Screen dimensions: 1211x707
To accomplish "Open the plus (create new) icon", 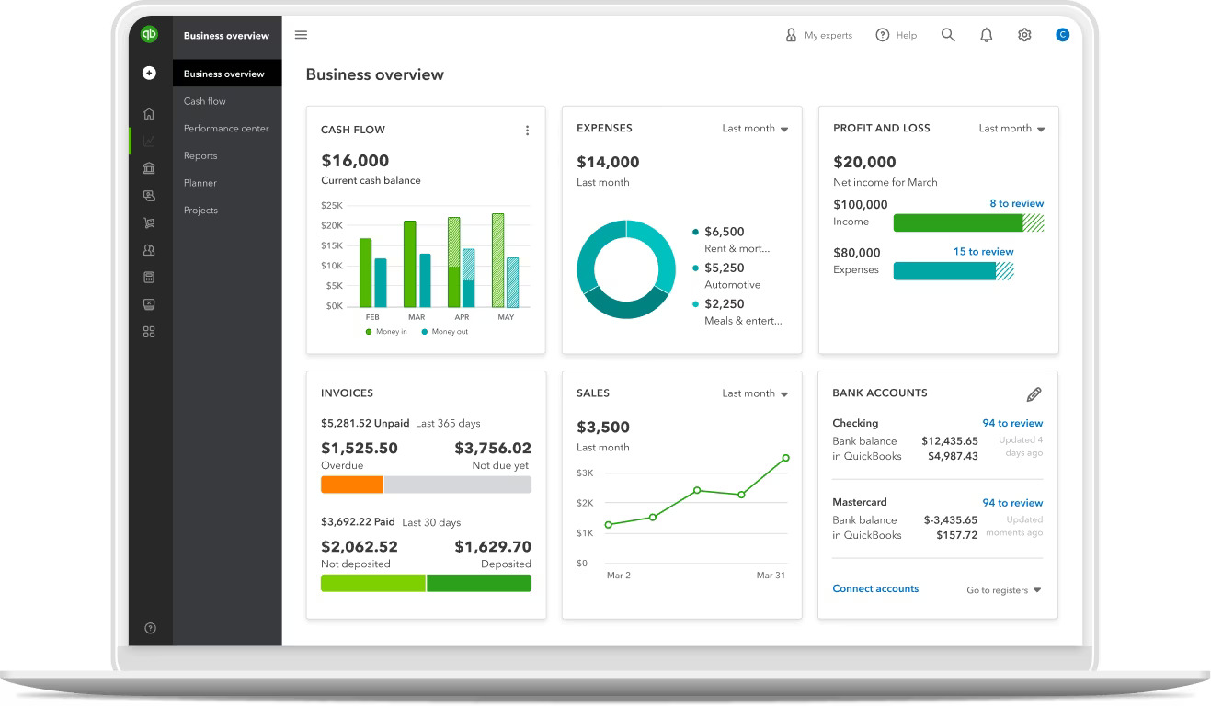I will [x=149, y=73].
